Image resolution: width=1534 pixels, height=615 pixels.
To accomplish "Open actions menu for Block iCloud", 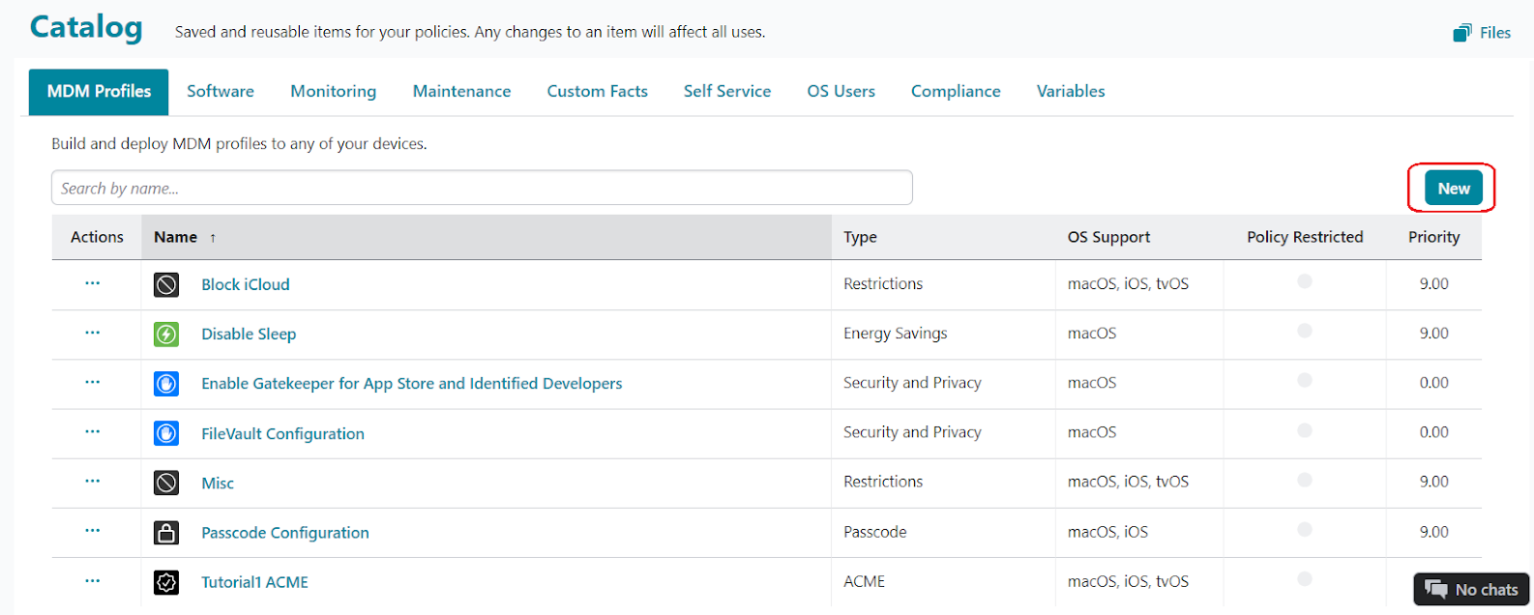I will [x=93, y=283].
